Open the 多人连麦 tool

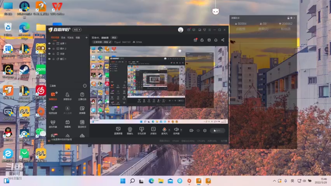67,110
